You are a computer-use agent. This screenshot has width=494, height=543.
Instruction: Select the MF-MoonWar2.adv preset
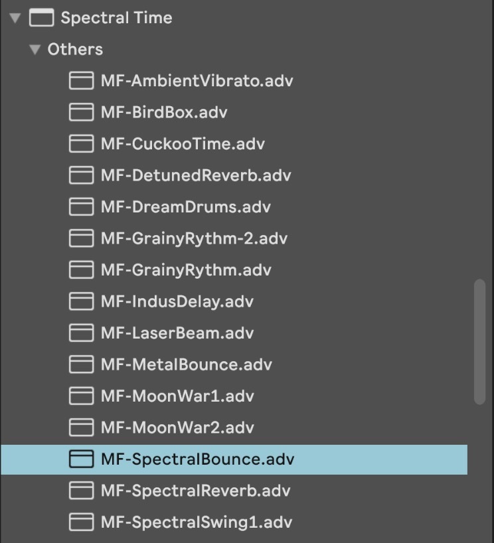pyautogui.click(x=177, y=427)
